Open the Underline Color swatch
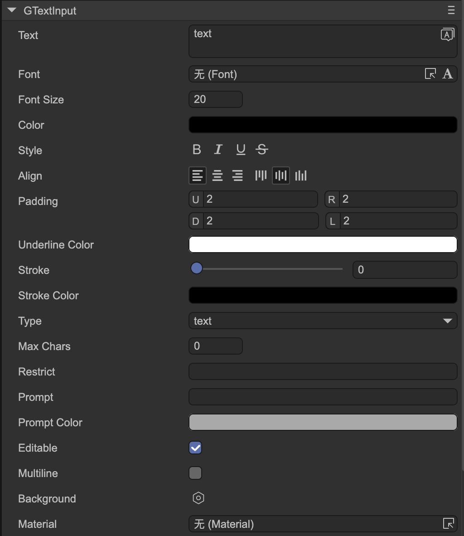 [x=323, y=244]
